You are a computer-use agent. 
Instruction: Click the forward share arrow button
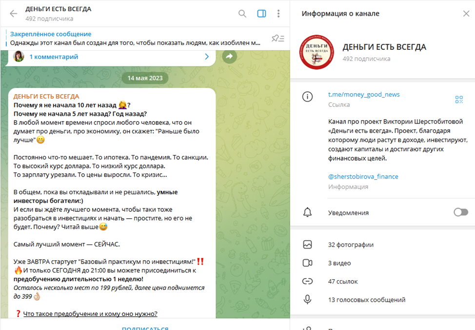point(229,56)
